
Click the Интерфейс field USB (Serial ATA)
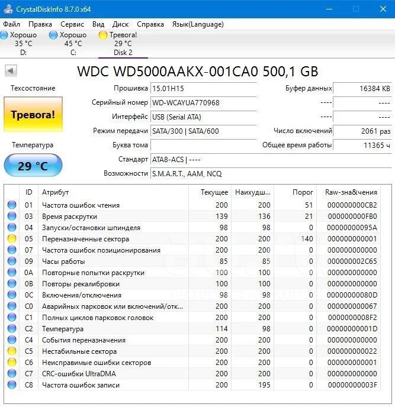click(x=204, y=117)
